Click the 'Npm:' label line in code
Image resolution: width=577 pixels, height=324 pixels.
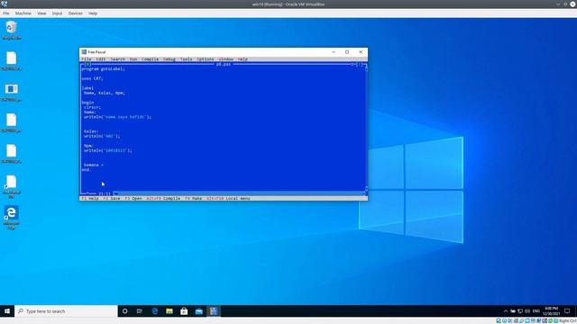[88, 146]
